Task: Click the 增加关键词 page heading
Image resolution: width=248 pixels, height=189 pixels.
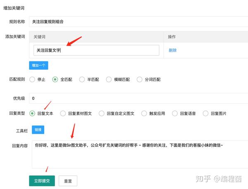Action: click(x=14, y=8)
